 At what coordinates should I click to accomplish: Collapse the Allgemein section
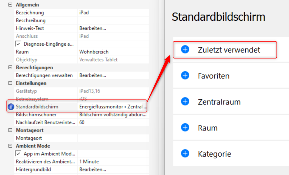[10, 5]
